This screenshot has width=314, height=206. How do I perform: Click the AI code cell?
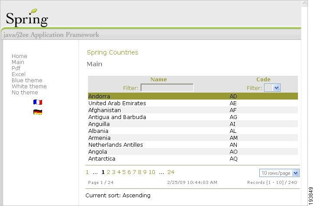coord(232,124)
